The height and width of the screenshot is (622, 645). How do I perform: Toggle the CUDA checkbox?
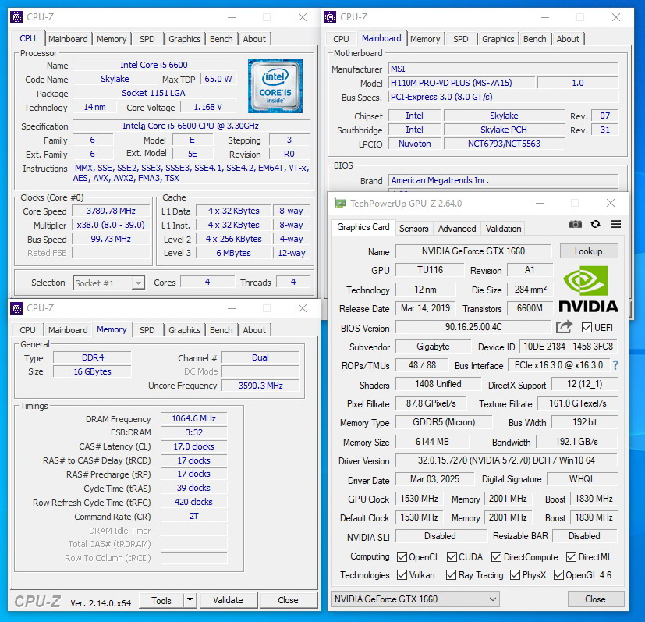tap(450, 557)
